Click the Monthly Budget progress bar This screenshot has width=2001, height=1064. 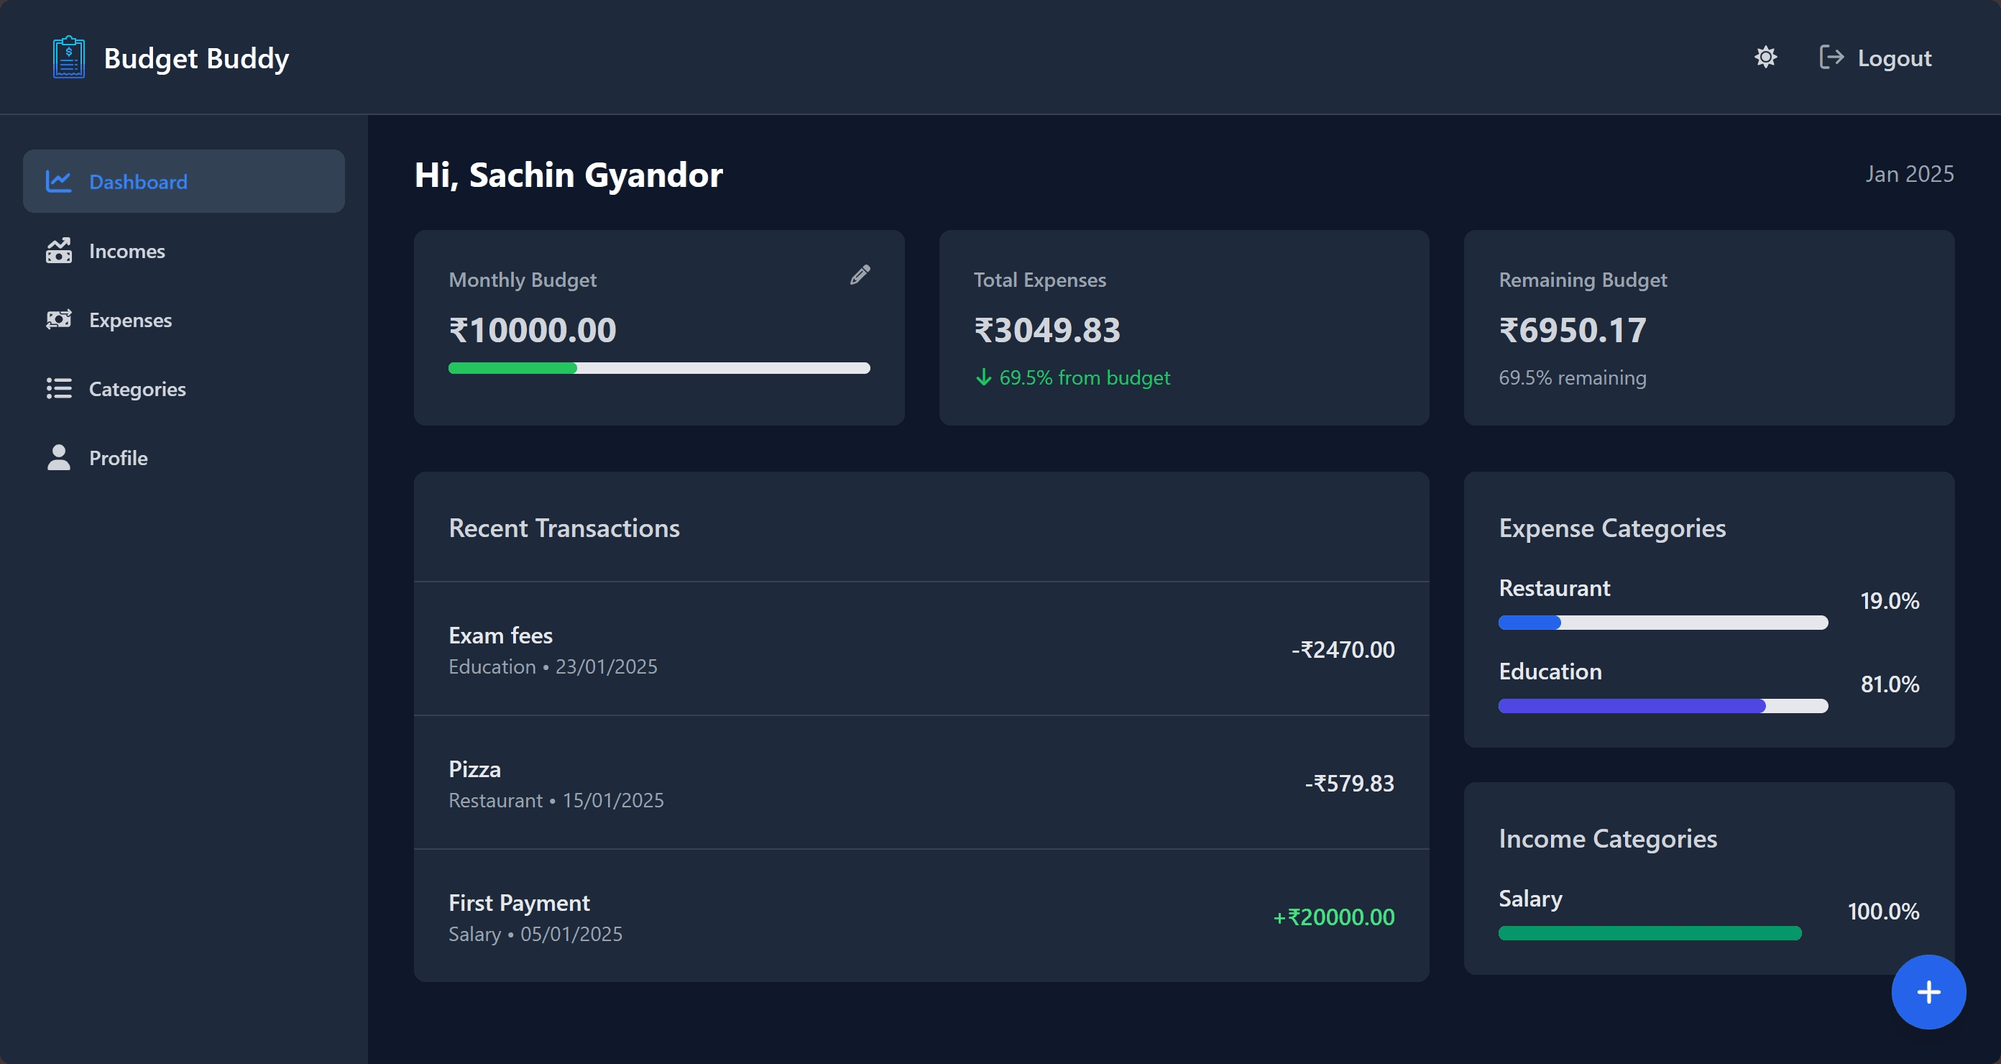(658, 367)
